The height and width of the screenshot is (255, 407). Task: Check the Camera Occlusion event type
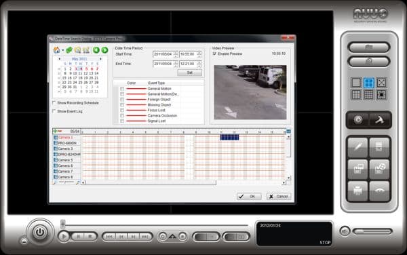[x=122, y=115]
